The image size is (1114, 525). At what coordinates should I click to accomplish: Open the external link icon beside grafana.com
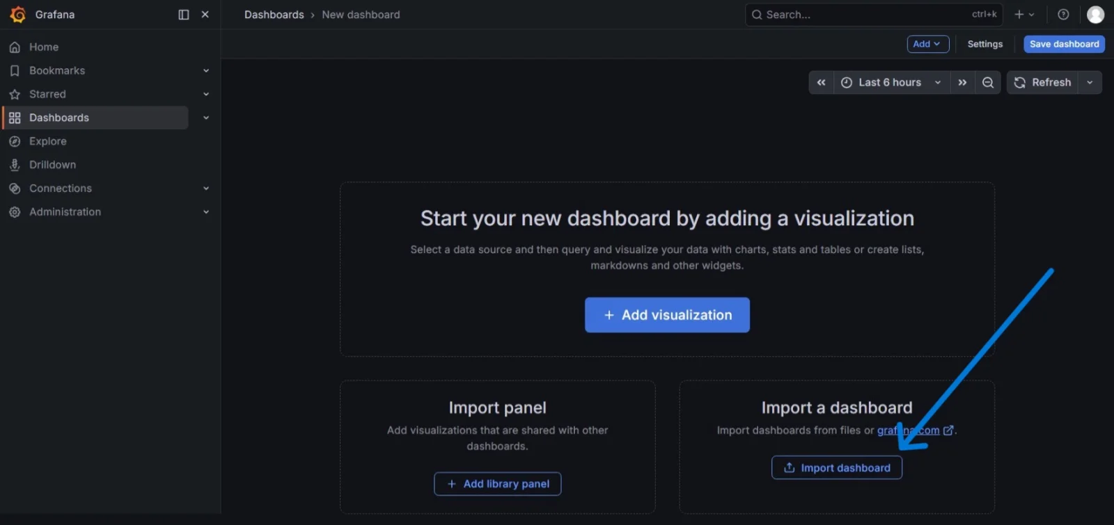click(948, 431)
